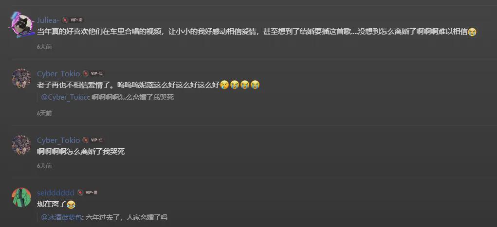Viewport: 497px width, 227px height.
Task: Click VIP·伍 badge on 老子再也不相信爱情了 comment
Action: click(x=97, y=73)
